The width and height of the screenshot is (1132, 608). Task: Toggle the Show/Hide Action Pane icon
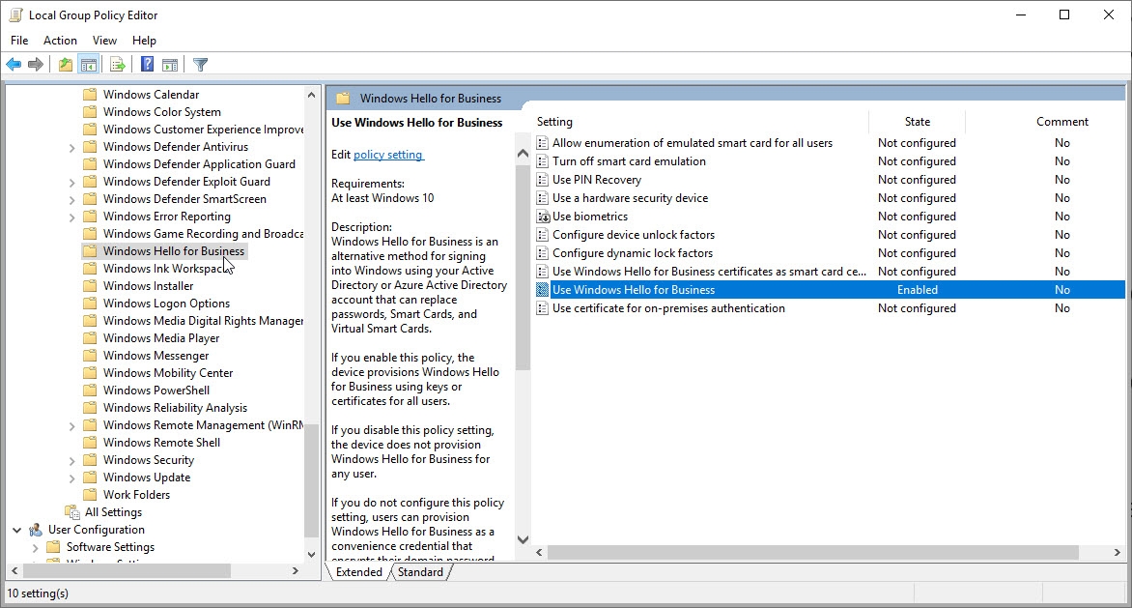coord(170,64)
